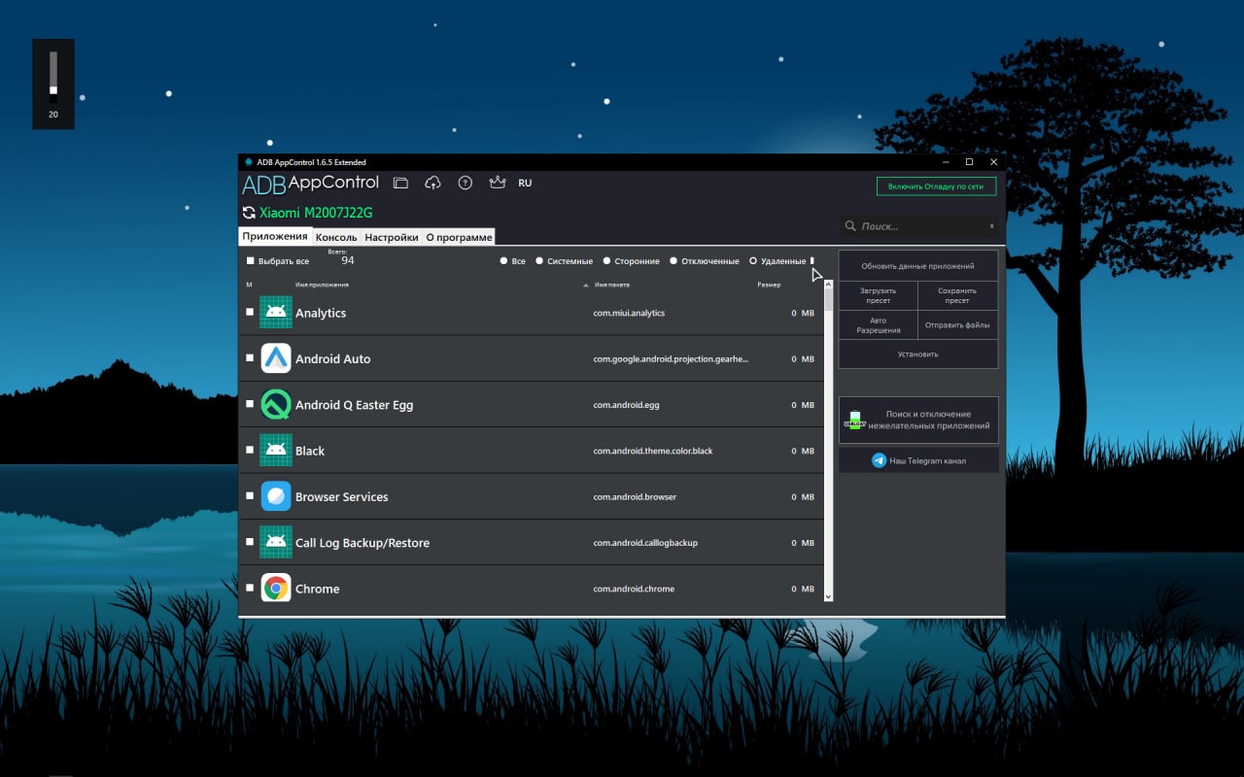1244x777 pixels.
Task: Click the Browser Services app icon
Action: 276,496
